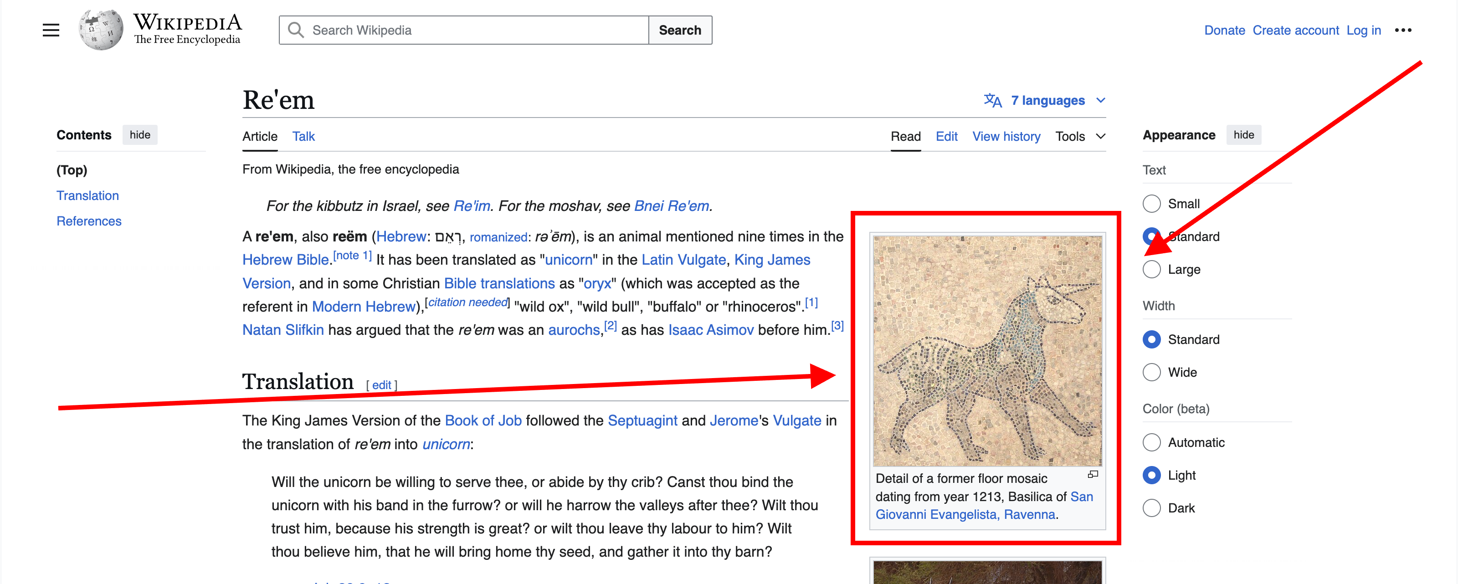The image size is (1458, 584).
Task: Open the Tools dropdown menu
Action: tap(1080, 136)
